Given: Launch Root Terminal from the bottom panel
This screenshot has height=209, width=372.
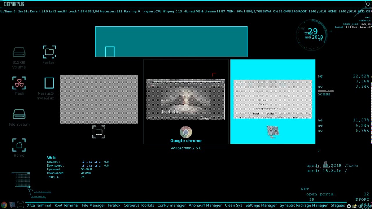Looking at the screenshot, I should (66, 205).
